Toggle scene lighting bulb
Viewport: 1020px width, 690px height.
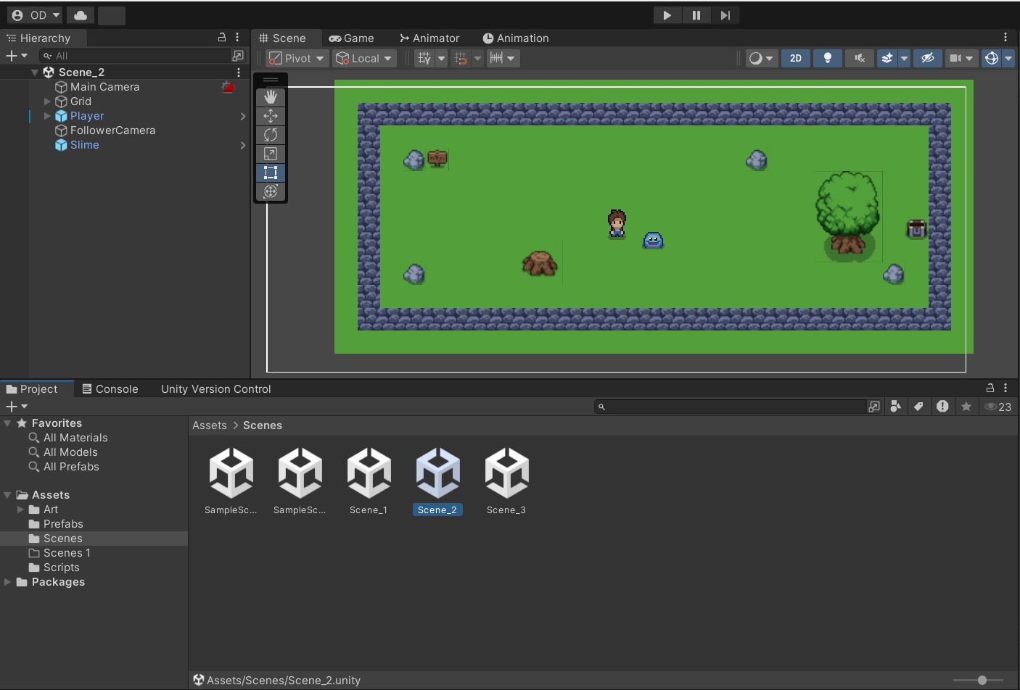[827, 58]
